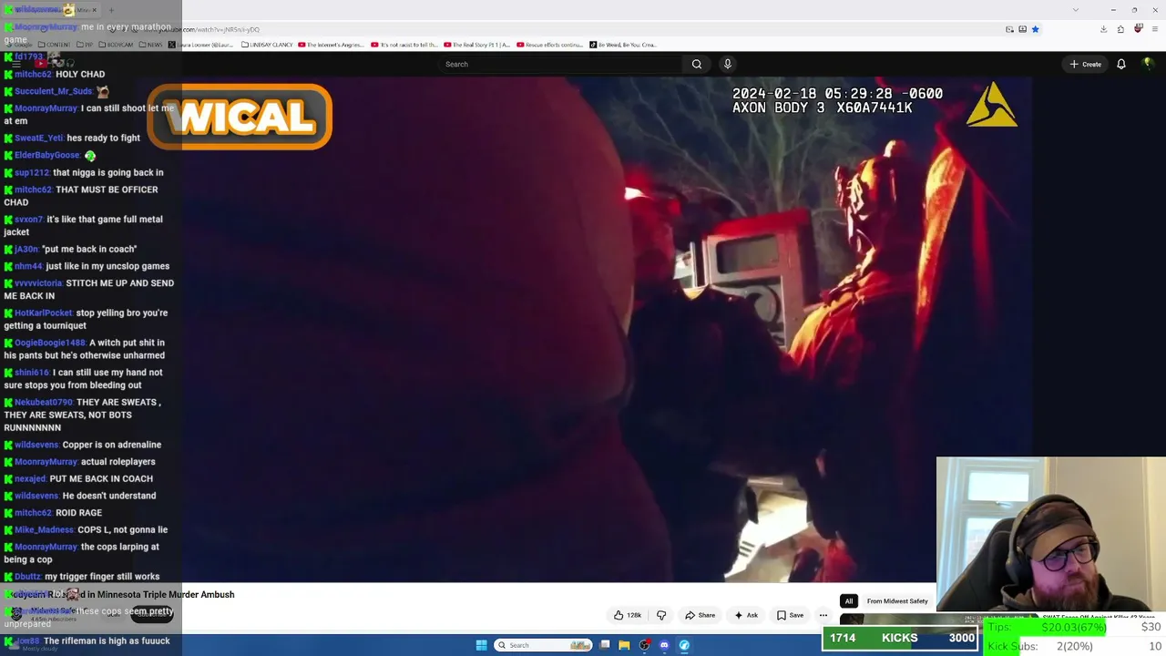Click the ad shield extension icon
Screen dimensions: 1166x656
tap(1138, 29)
